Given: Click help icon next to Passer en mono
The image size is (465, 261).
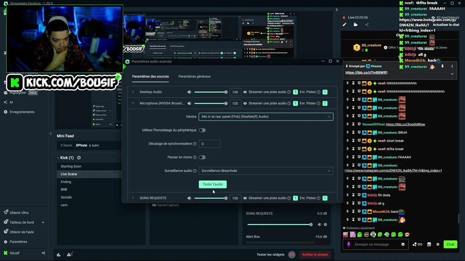Looking at the screenshot, I should pyautogui.click(x=195, y=157).
